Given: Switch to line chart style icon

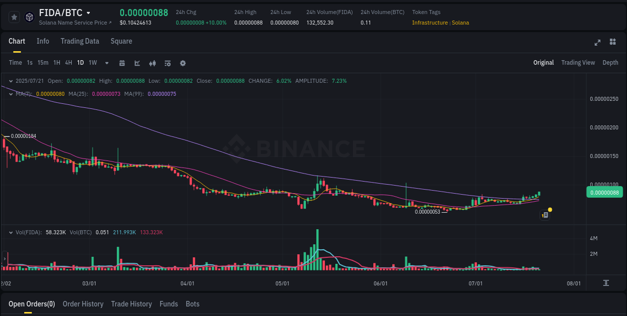Looking at the screenshot, I should click(x=137, y=63).
